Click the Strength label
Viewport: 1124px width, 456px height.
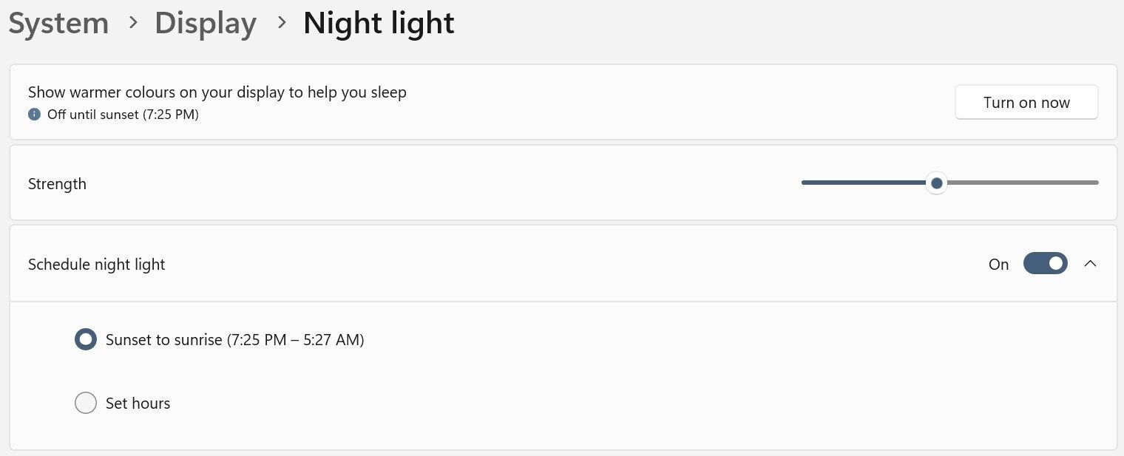click(57, 184)
